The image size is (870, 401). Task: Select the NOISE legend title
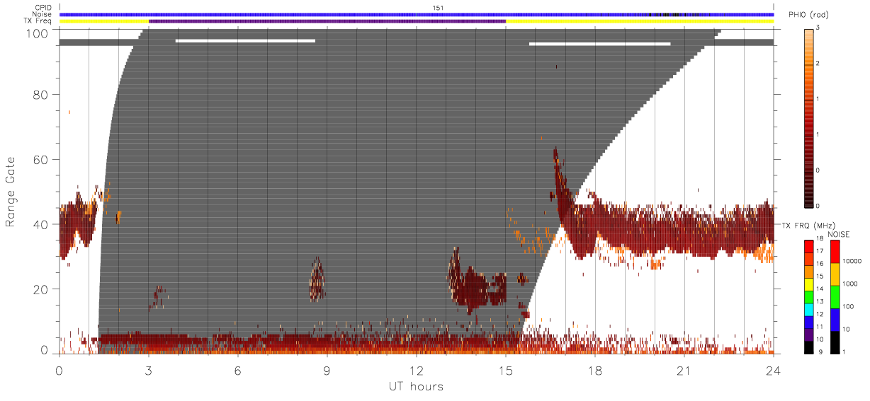pos(837,233)
